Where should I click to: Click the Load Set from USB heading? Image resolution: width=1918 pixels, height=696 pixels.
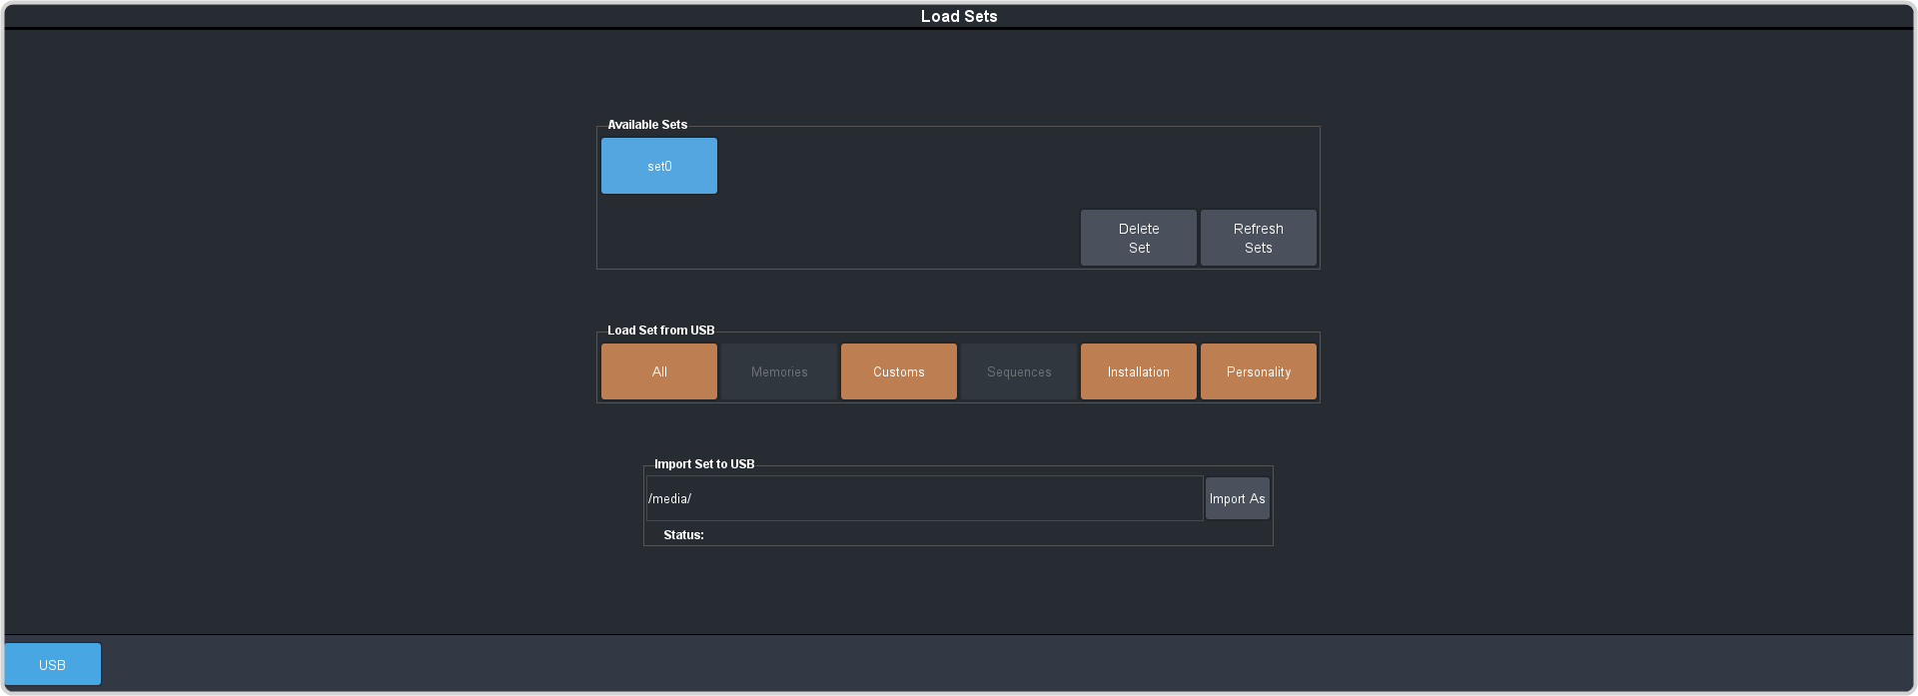coord(660,331)
